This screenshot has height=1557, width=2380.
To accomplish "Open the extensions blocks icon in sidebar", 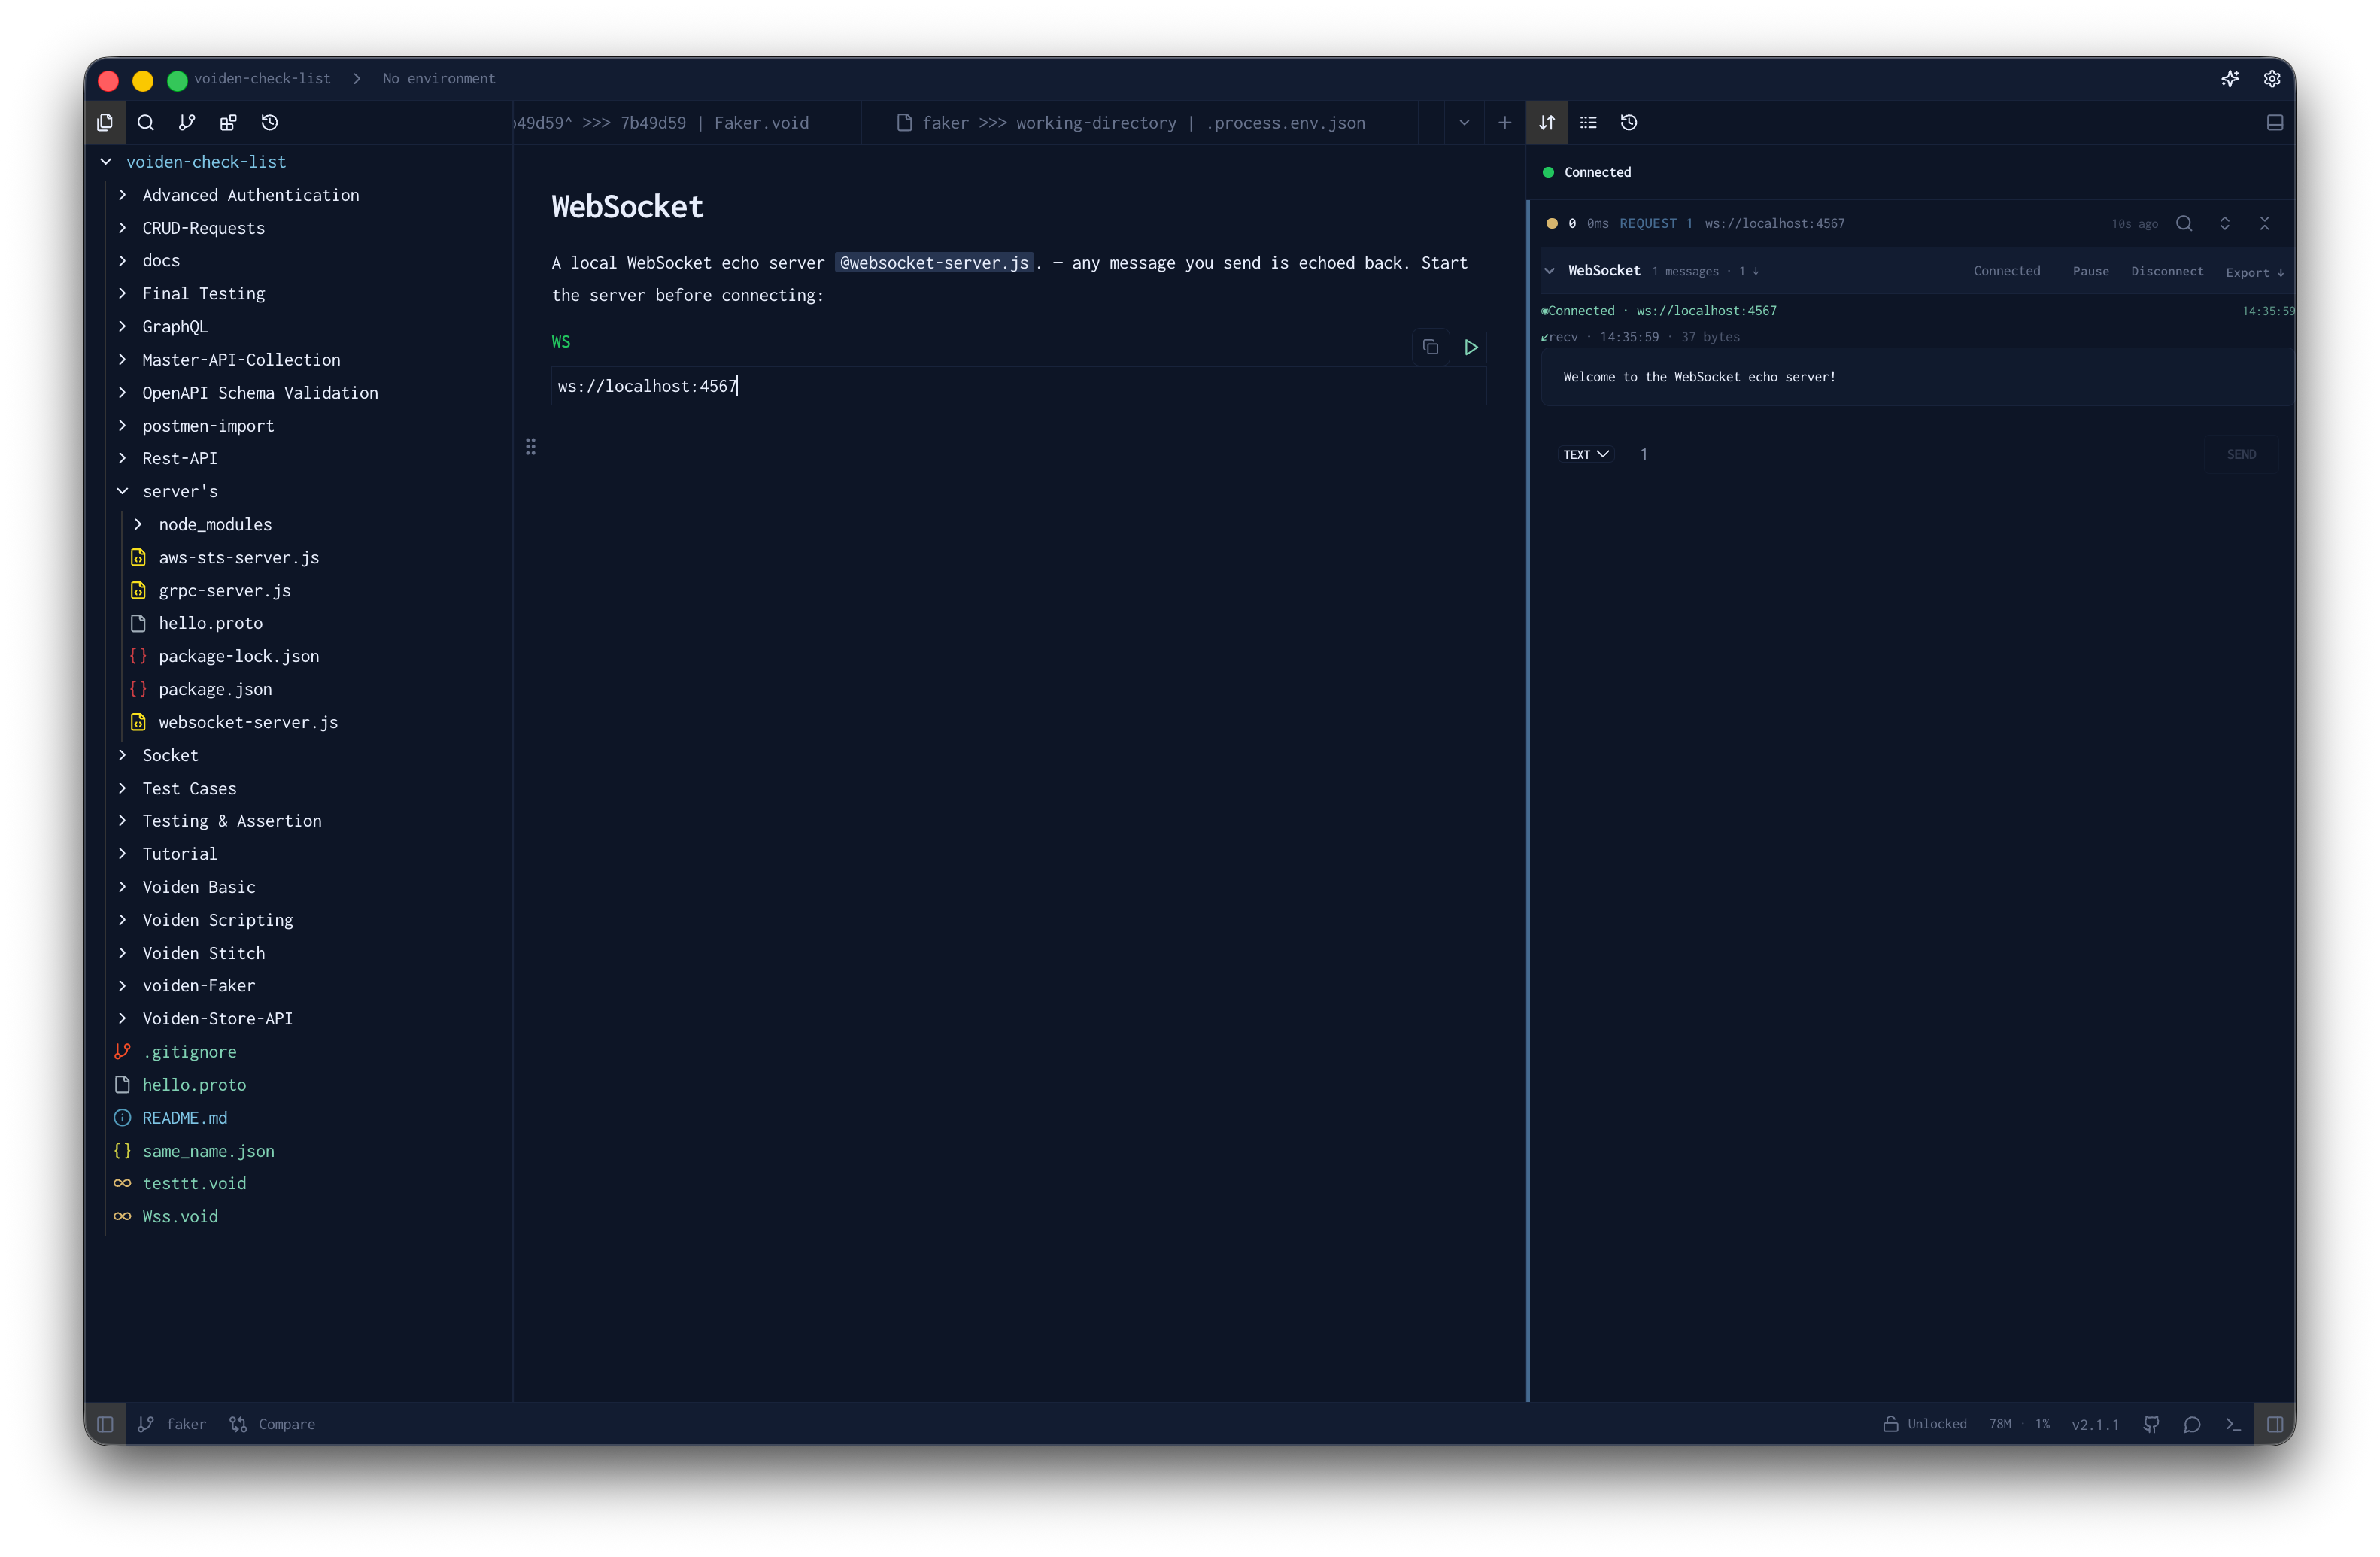I will point(228,122).
